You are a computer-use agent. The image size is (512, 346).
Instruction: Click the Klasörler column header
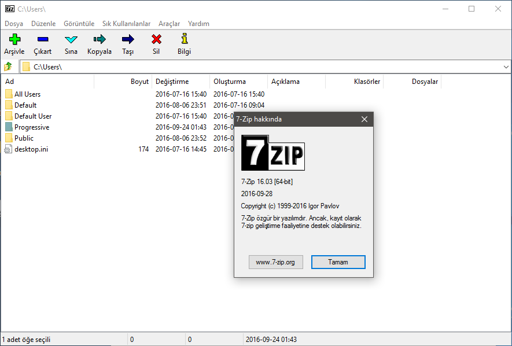click(354, 82)
